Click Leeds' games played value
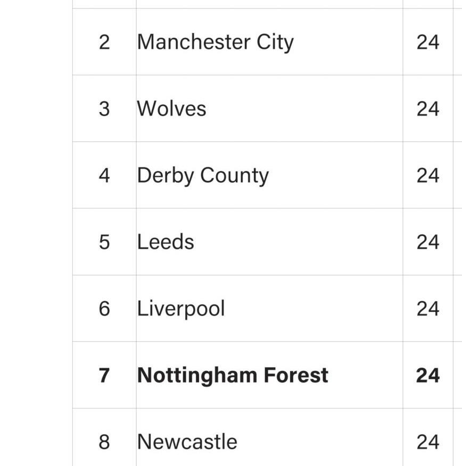 pyautogui.click(x=428, y=242)
